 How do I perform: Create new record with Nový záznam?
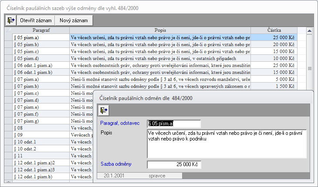tap(74, 20)
